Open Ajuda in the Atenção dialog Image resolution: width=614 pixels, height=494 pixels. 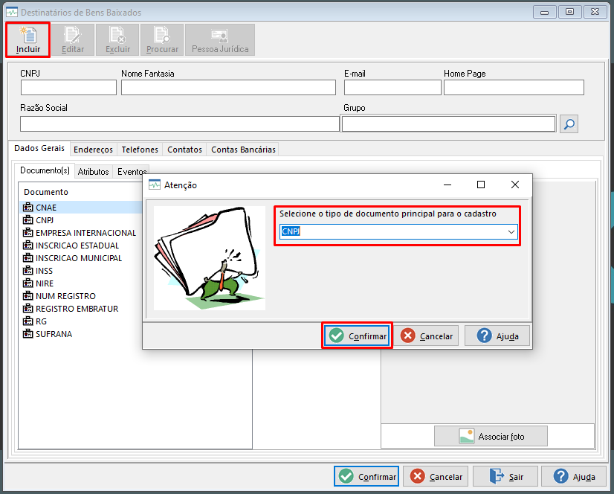pos(497,336)
